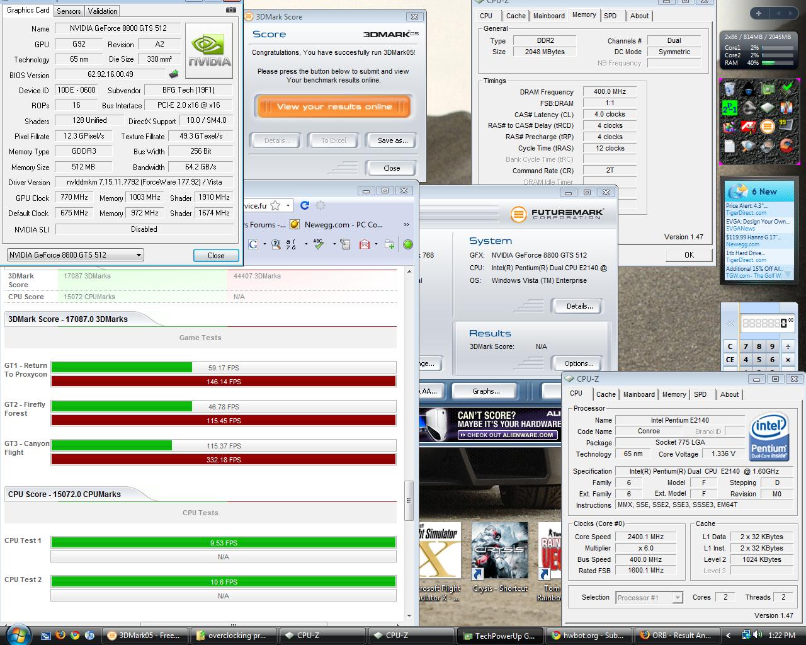Screen dimensions: 806x645
Task: Click the green checkmark launcher icon
Action: click(x=786, y=89)
